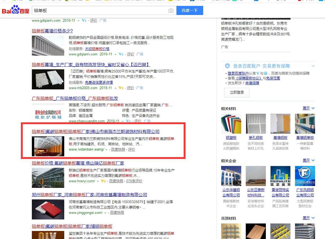This screenshot has height=239, width=325.
Task: Click the REINALITE 雷诺丽特 company logo
Action: tap(280, 176)
